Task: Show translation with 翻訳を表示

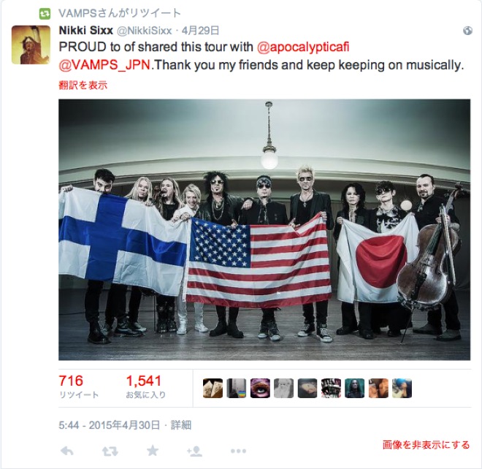Action: [x=83, y=85]
